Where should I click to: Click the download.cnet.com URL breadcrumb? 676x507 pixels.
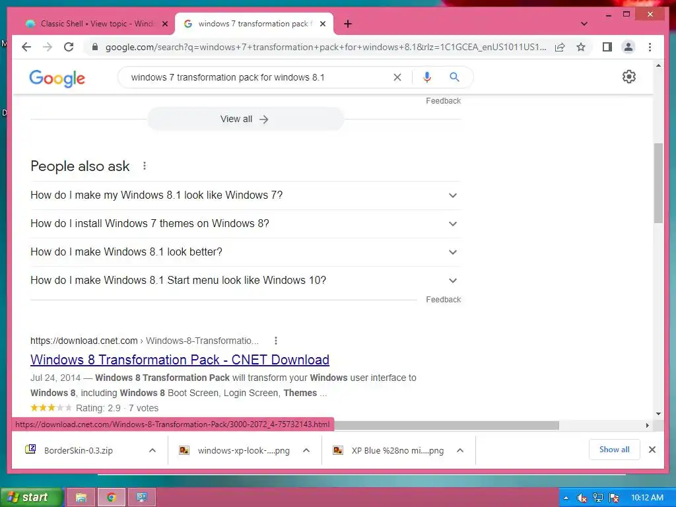point(145,341)
